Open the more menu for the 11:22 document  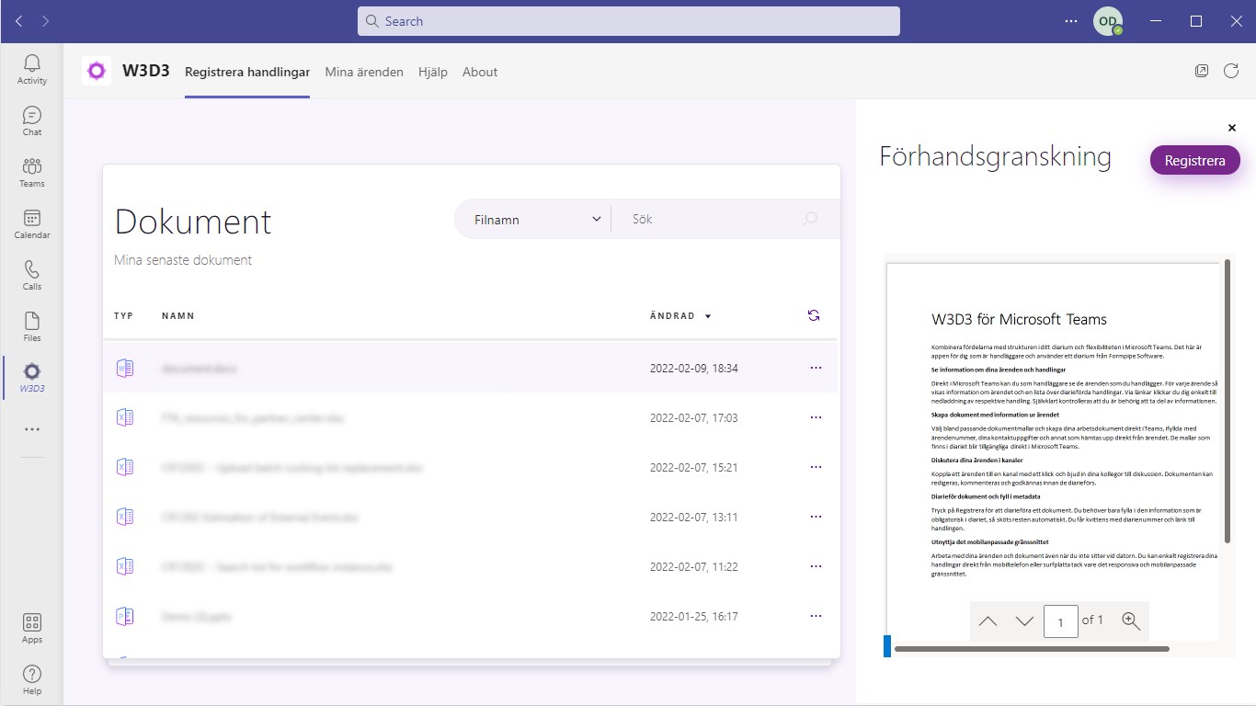(816, 566)
